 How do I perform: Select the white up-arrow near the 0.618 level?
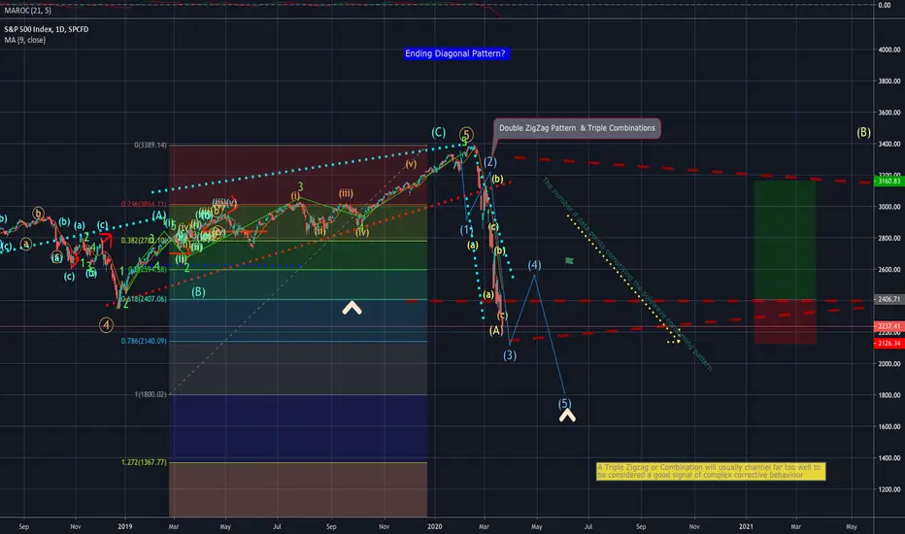click(x=352, y=308)
